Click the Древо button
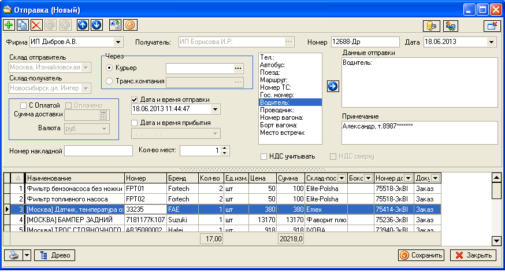The width and height of the screenshot is (505, 272). point(55,255)
